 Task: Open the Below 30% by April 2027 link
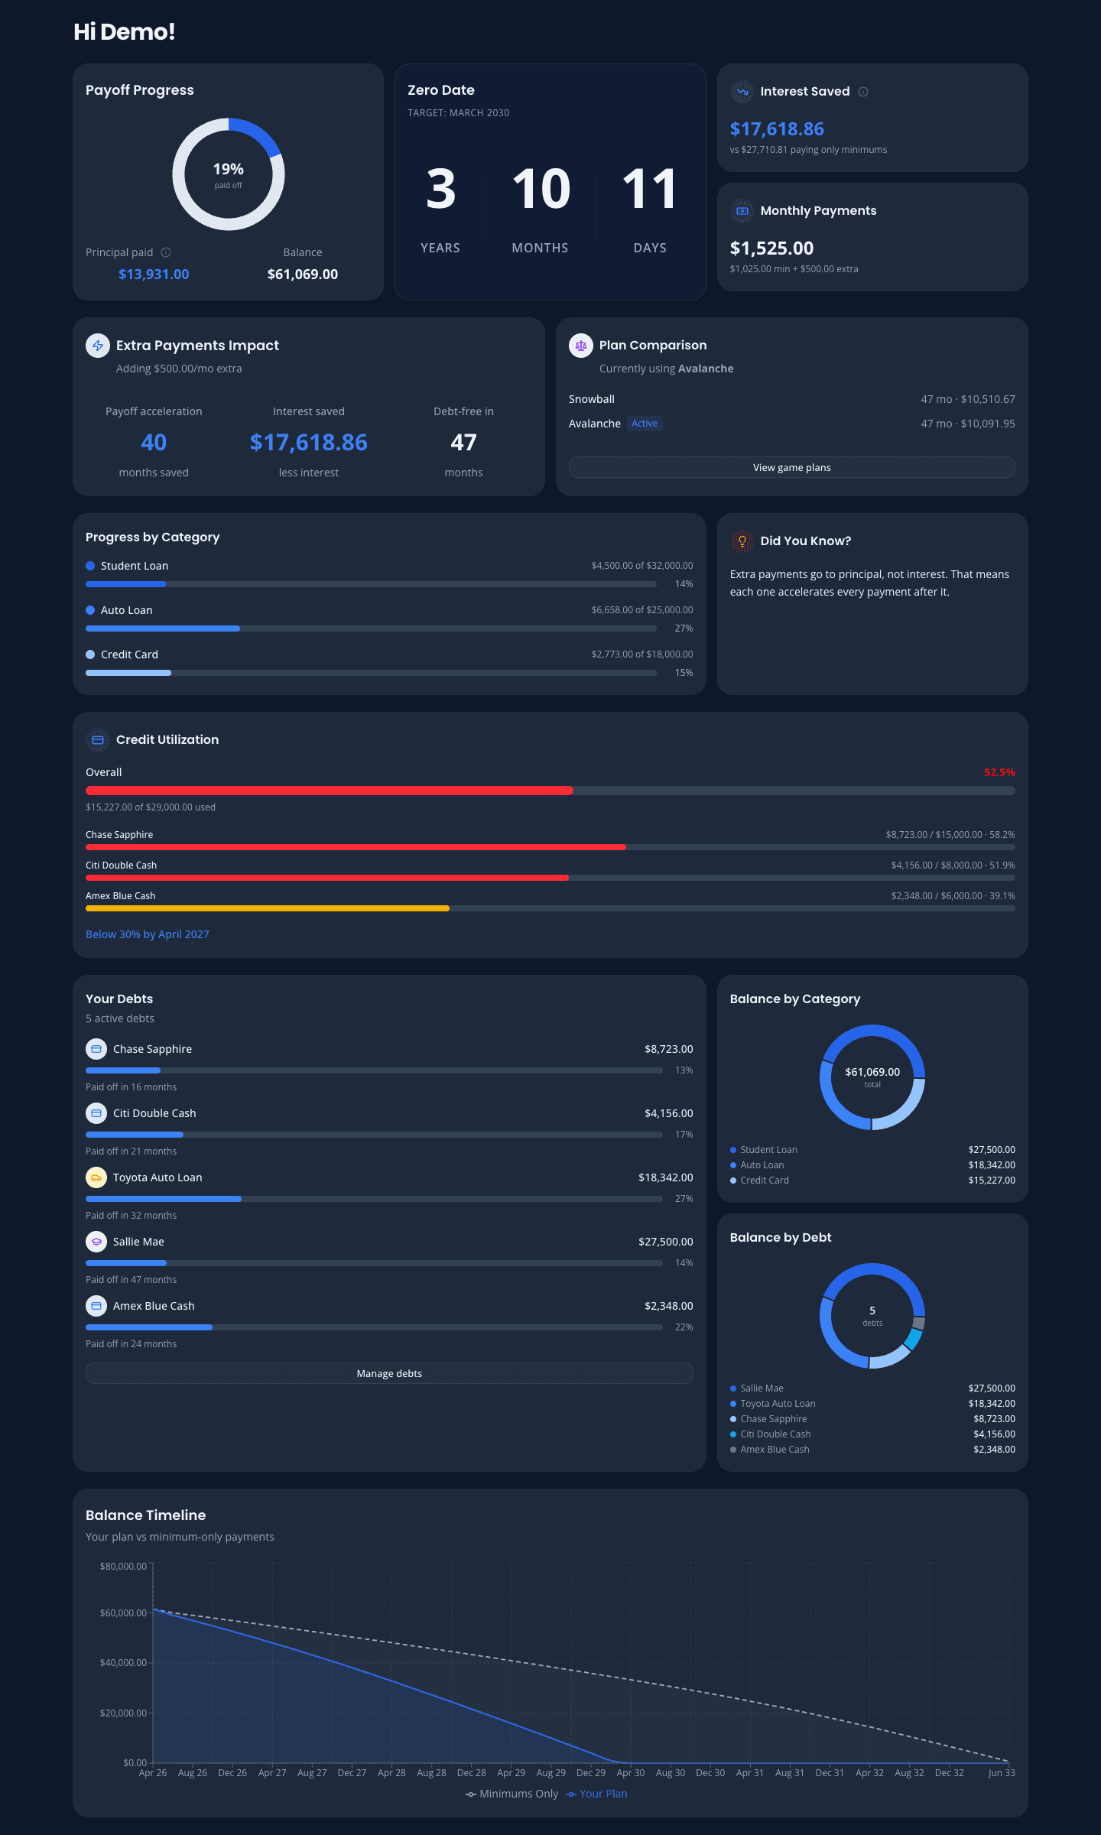coord(147,934)
